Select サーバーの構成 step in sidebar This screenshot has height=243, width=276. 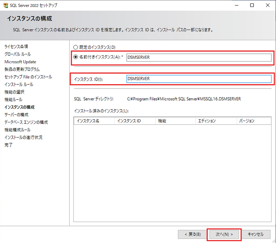16,115
